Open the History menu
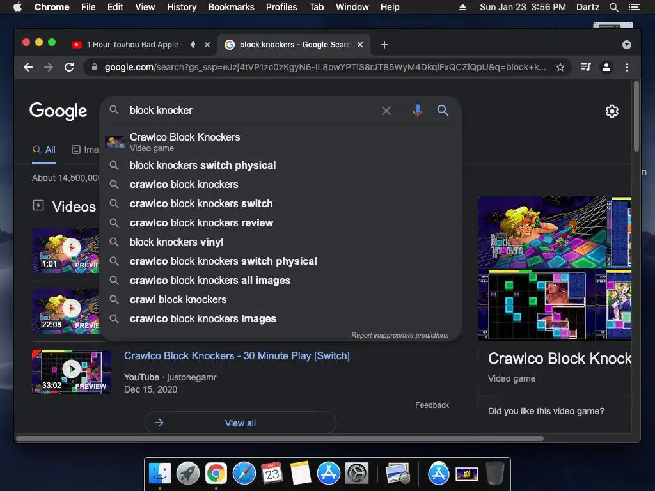Viewport: 655px width, 491px height. 182,7
